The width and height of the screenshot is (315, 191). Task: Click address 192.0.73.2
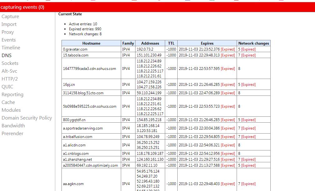coord(145,49)
